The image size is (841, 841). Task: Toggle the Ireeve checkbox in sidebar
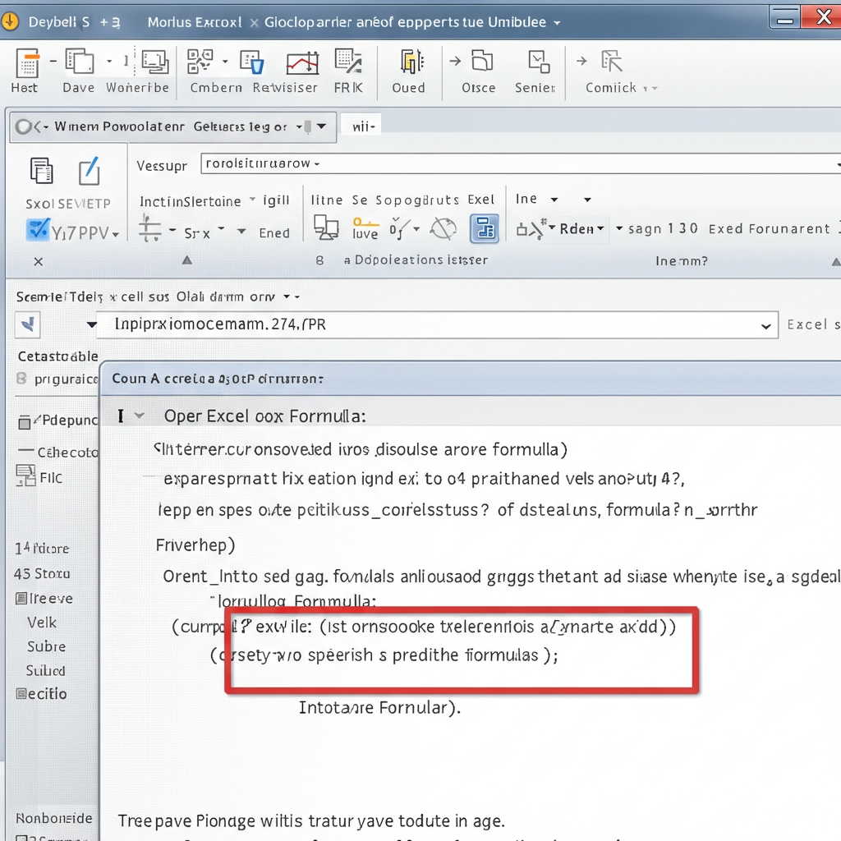point(21,598)
